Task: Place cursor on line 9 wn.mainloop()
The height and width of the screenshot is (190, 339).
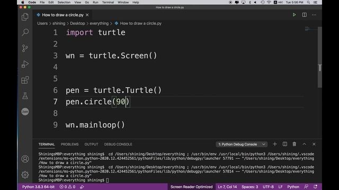Action: (x=95, y=125)
